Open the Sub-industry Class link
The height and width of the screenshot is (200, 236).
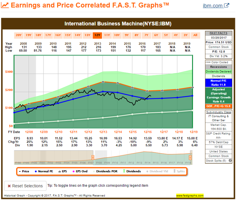(x=219, y=112)
